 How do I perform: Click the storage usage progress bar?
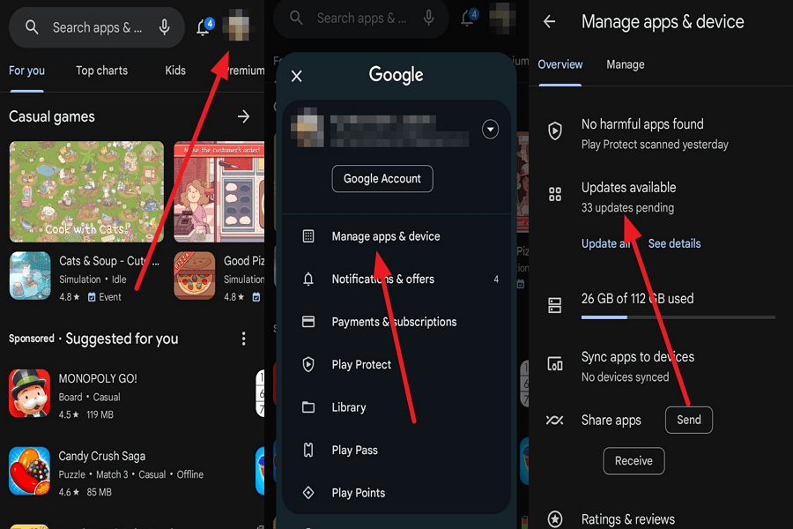coord(678,317)
